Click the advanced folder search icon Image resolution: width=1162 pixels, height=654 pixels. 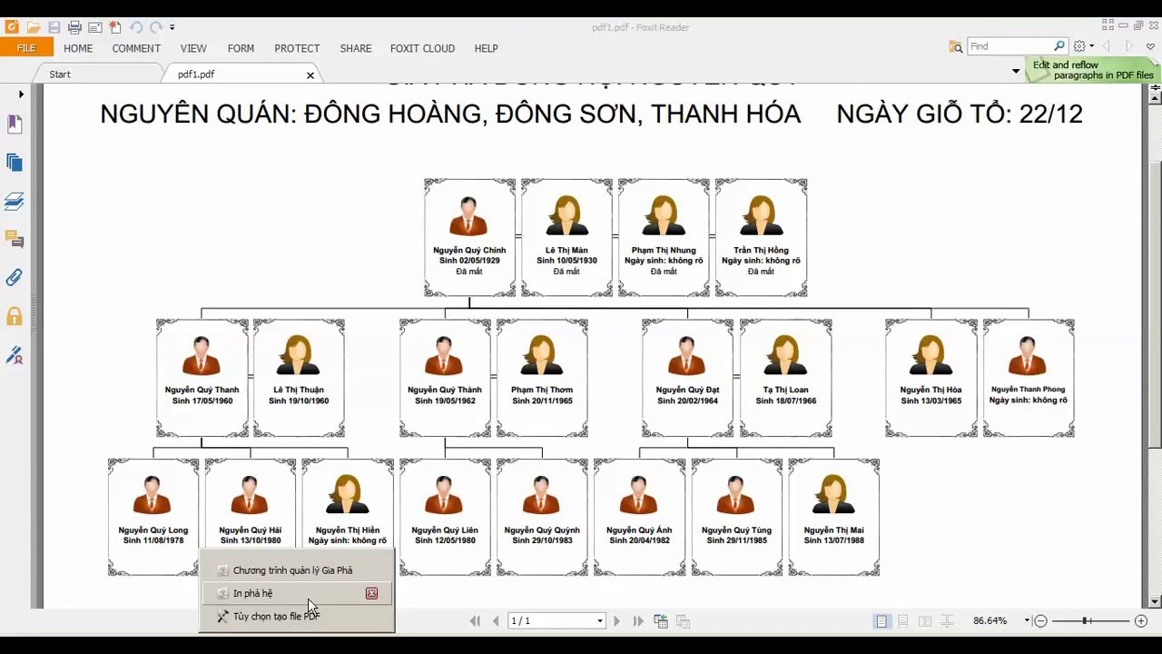956,46
